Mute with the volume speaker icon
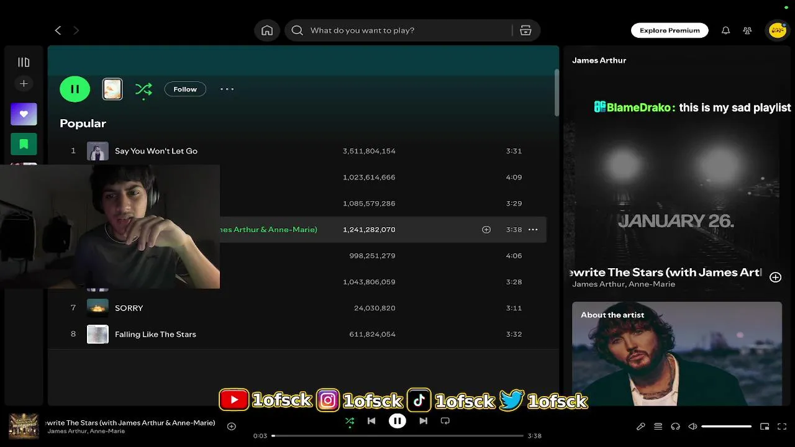The width and height of the screenshot is (795, 447). pos(693,427)
